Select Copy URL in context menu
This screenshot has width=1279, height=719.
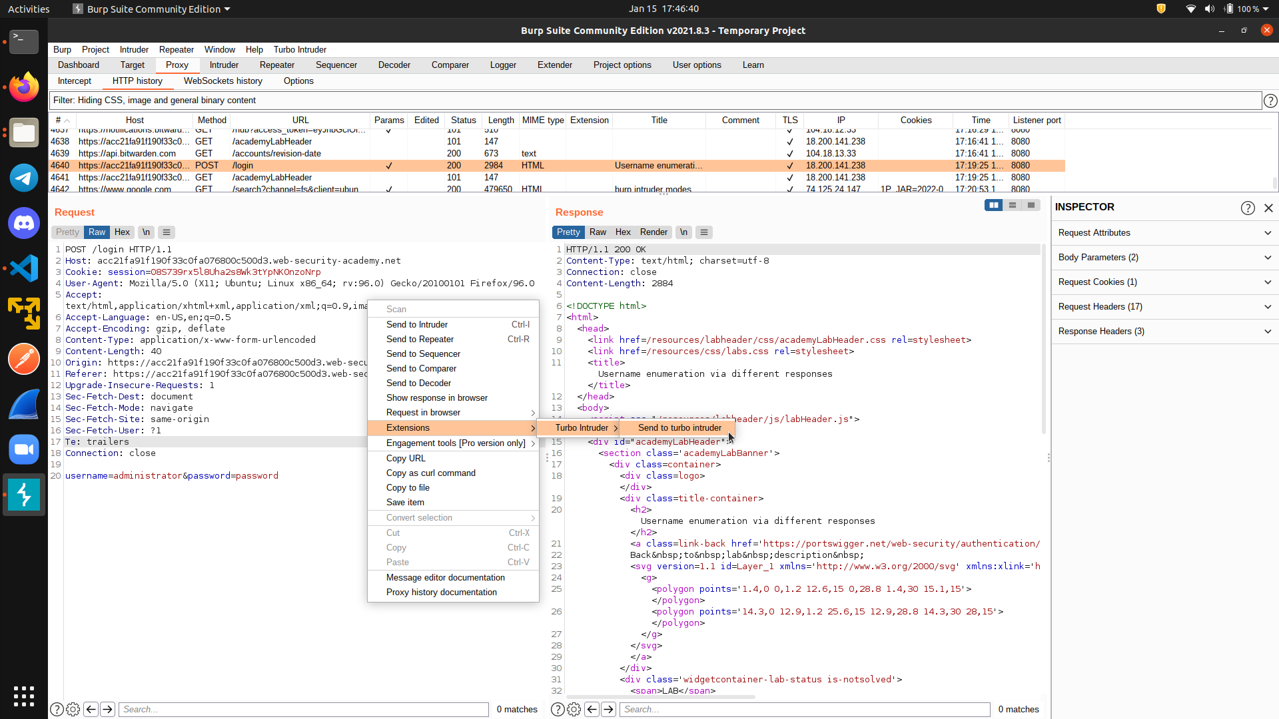[x=453, y=459]
